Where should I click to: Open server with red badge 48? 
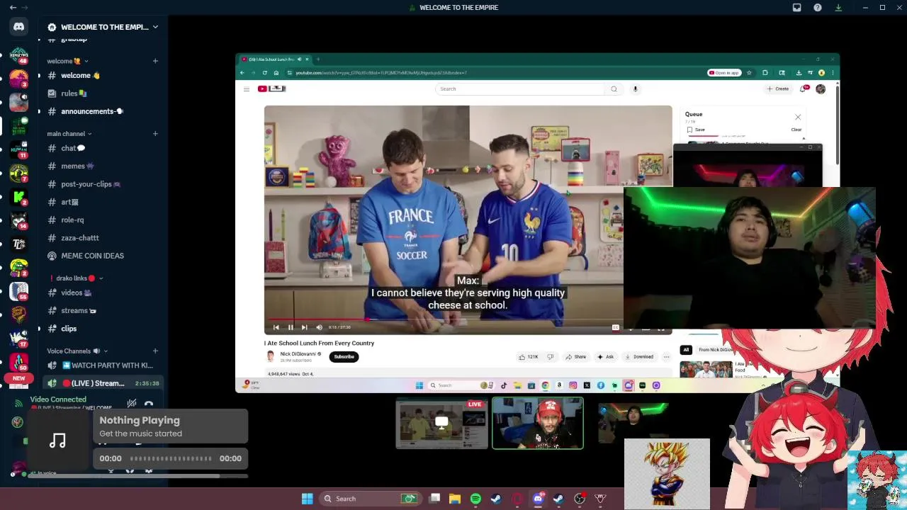coord(19,56)
